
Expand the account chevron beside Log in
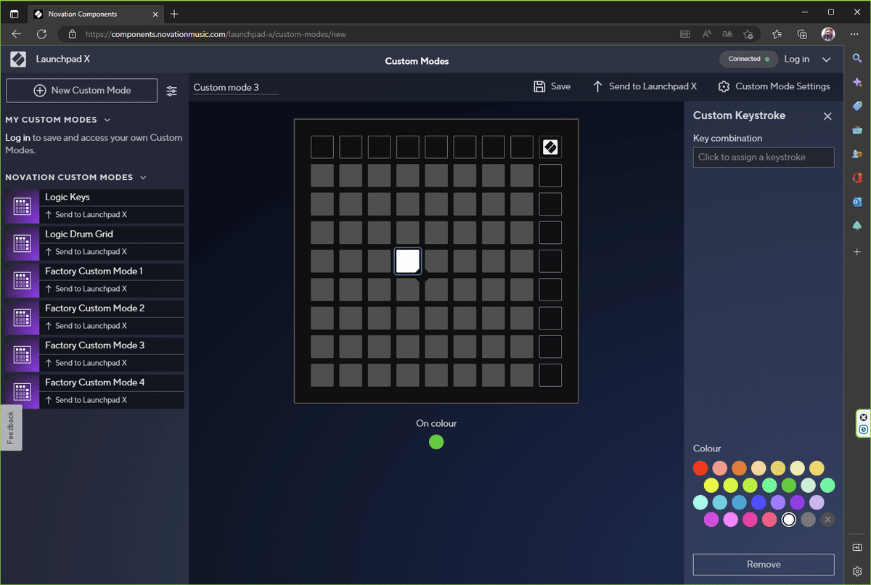(827, 60)
